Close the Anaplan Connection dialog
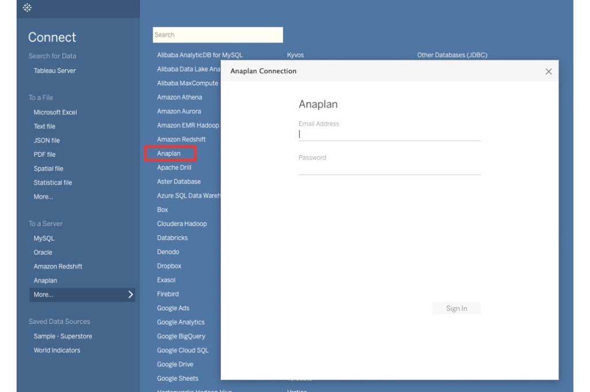This screenshot has width=590, height=392. 549,71
